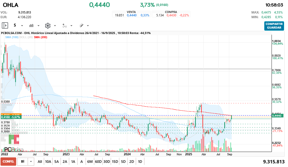Click the 0,3780 support level label
Viewport: 288px width, 167px height.
point(5,122)
